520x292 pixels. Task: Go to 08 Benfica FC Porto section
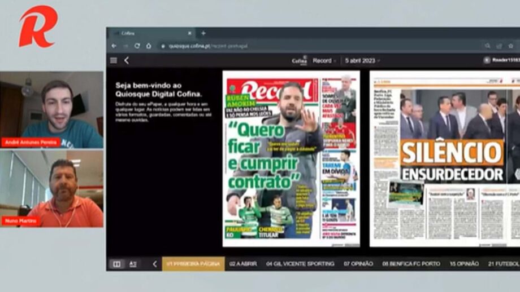coord(411,264)
